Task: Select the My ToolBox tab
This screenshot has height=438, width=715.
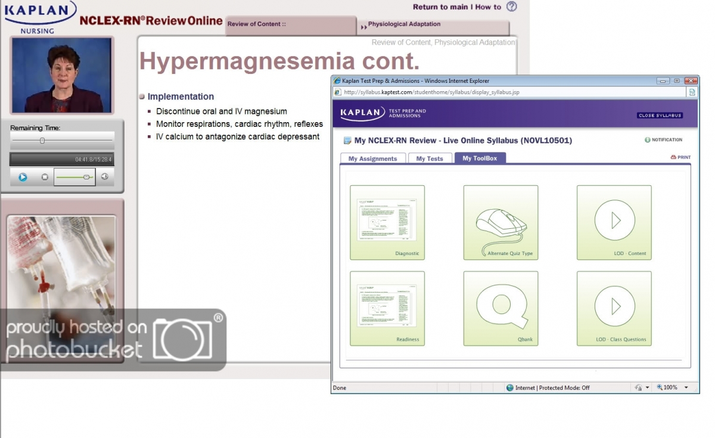Action: coord(480,158)
